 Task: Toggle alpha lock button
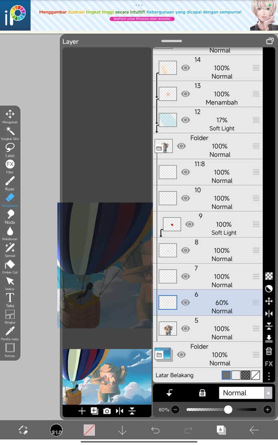(x=202, y=393)
